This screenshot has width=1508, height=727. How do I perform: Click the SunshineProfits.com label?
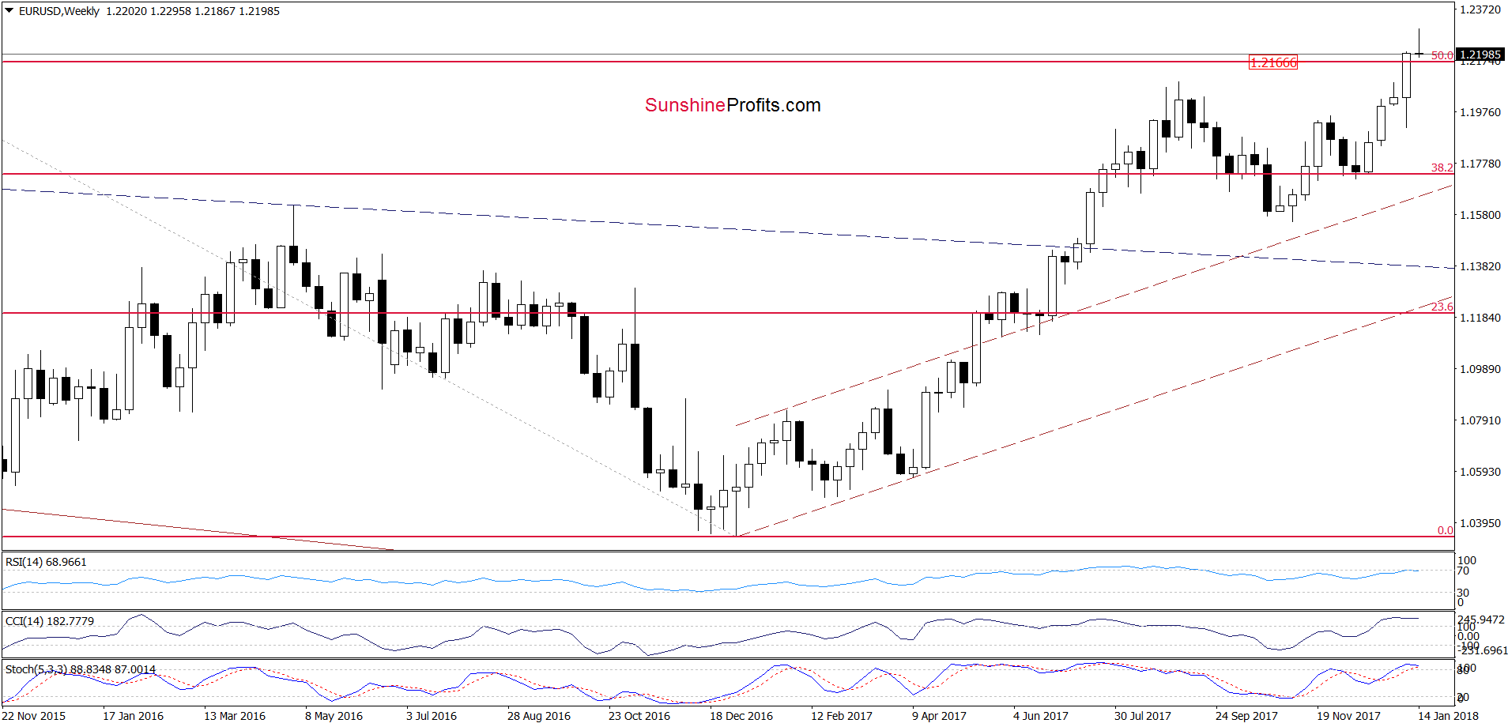click(733, 105)
